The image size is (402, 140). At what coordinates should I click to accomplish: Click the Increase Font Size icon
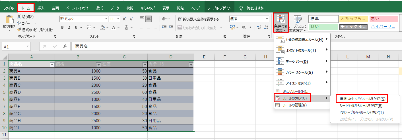124,19
